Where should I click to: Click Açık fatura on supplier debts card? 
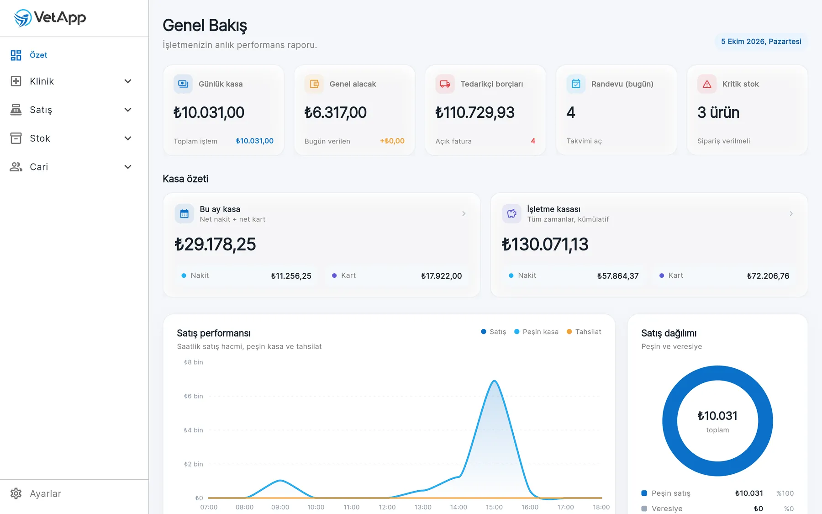[453, 141]
